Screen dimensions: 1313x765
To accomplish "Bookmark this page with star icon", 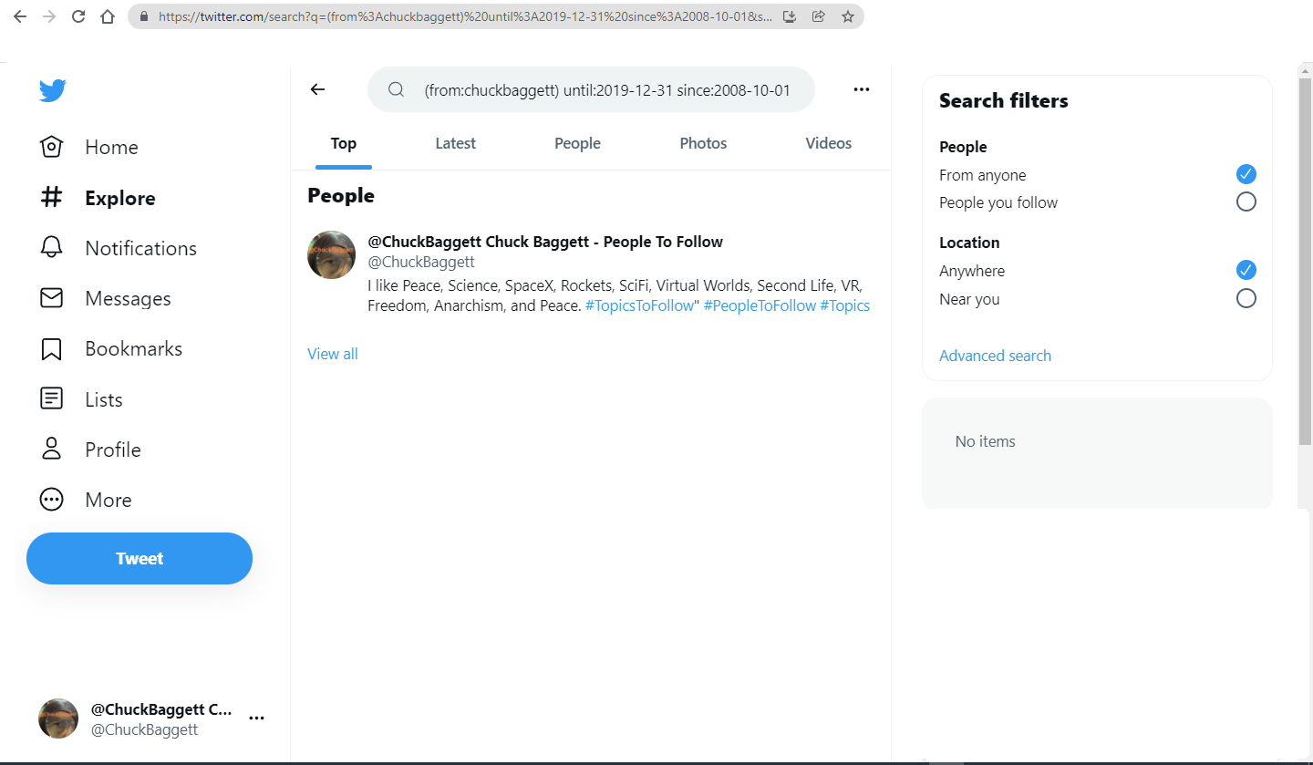I will tap(848, 16).
